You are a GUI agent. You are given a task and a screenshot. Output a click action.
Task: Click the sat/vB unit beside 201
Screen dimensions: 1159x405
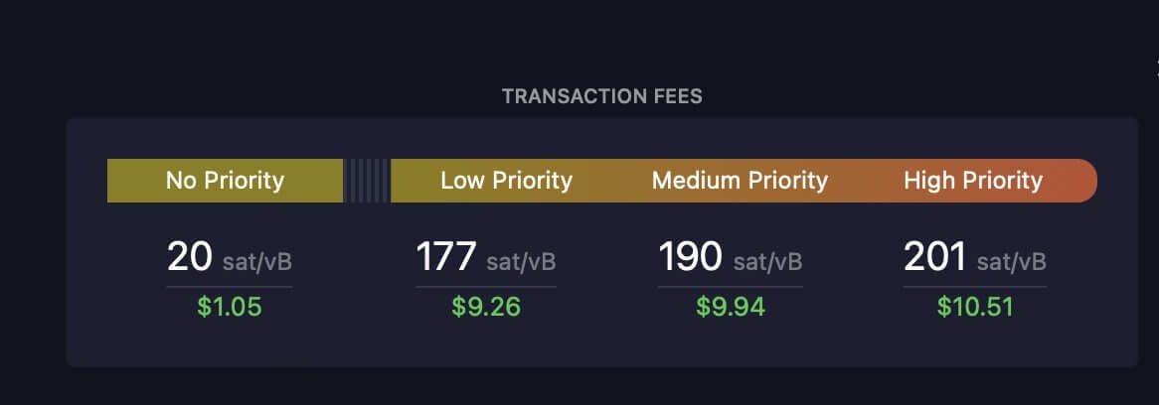[x=1011, y=262]
